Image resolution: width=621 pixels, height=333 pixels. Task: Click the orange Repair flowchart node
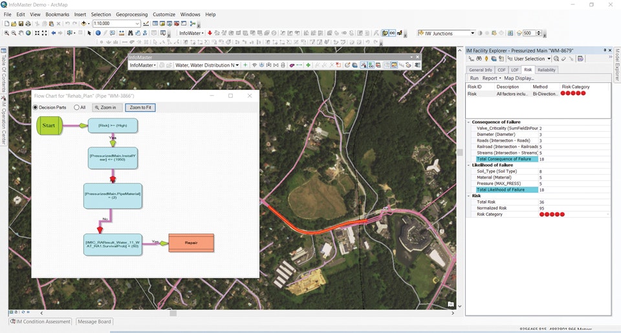pos(191,243)
